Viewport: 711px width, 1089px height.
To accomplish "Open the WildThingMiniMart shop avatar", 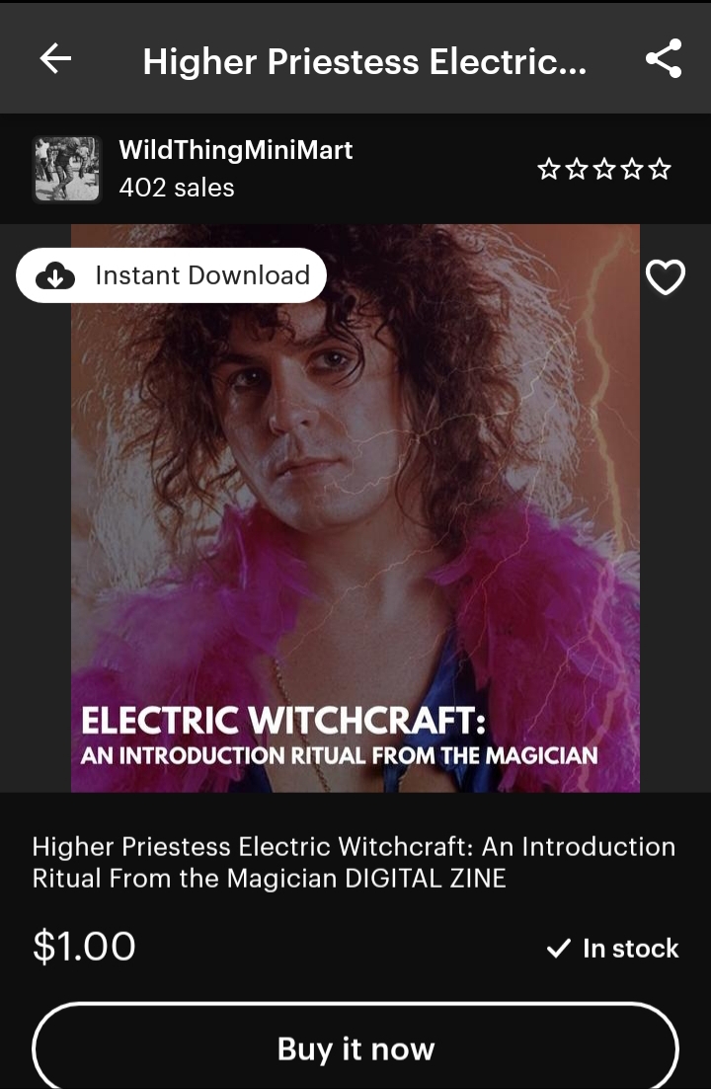I will 67,169.
